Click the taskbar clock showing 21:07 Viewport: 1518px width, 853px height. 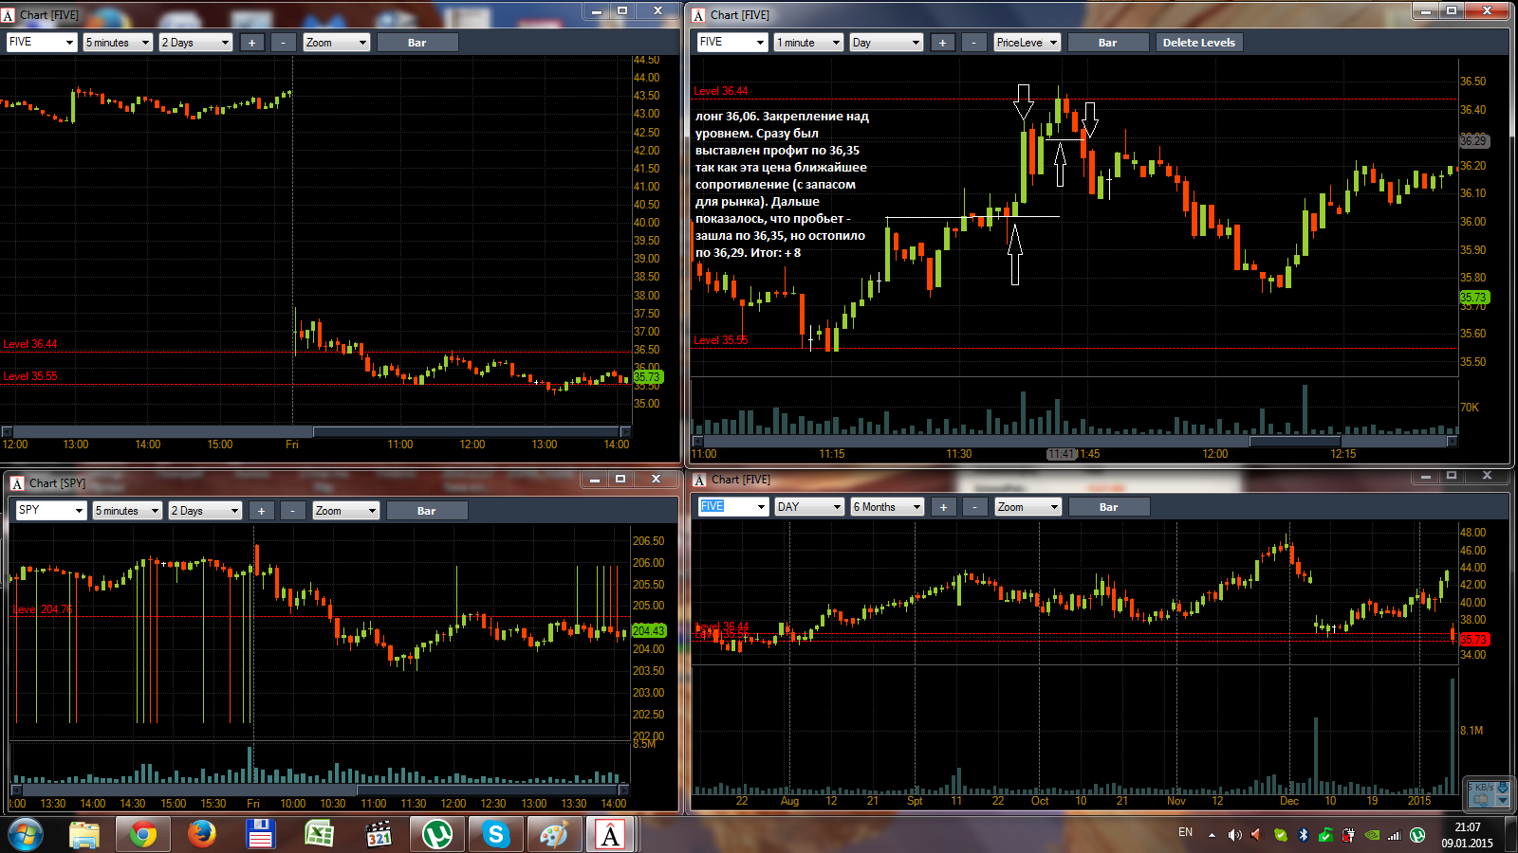pos(1467,835)
